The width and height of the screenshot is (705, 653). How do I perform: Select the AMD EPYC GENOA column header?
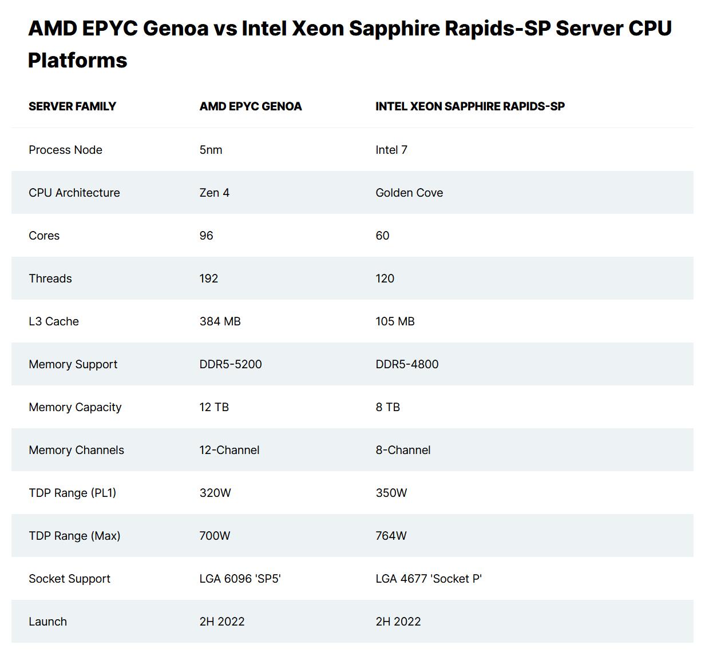251,106
